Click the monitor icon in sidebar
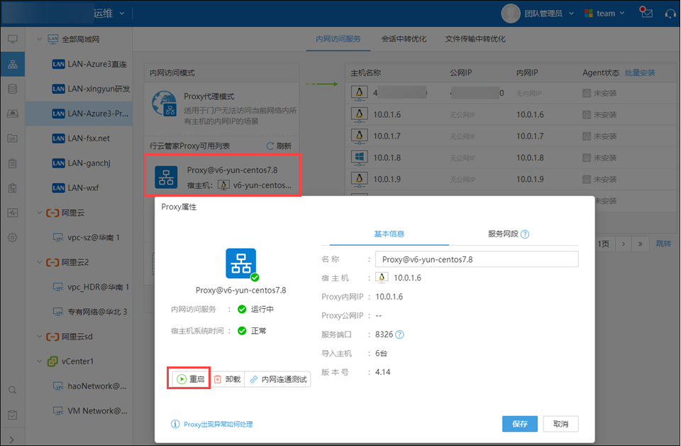Viewport: 681px width, 446px height. [x=12, y=38]
